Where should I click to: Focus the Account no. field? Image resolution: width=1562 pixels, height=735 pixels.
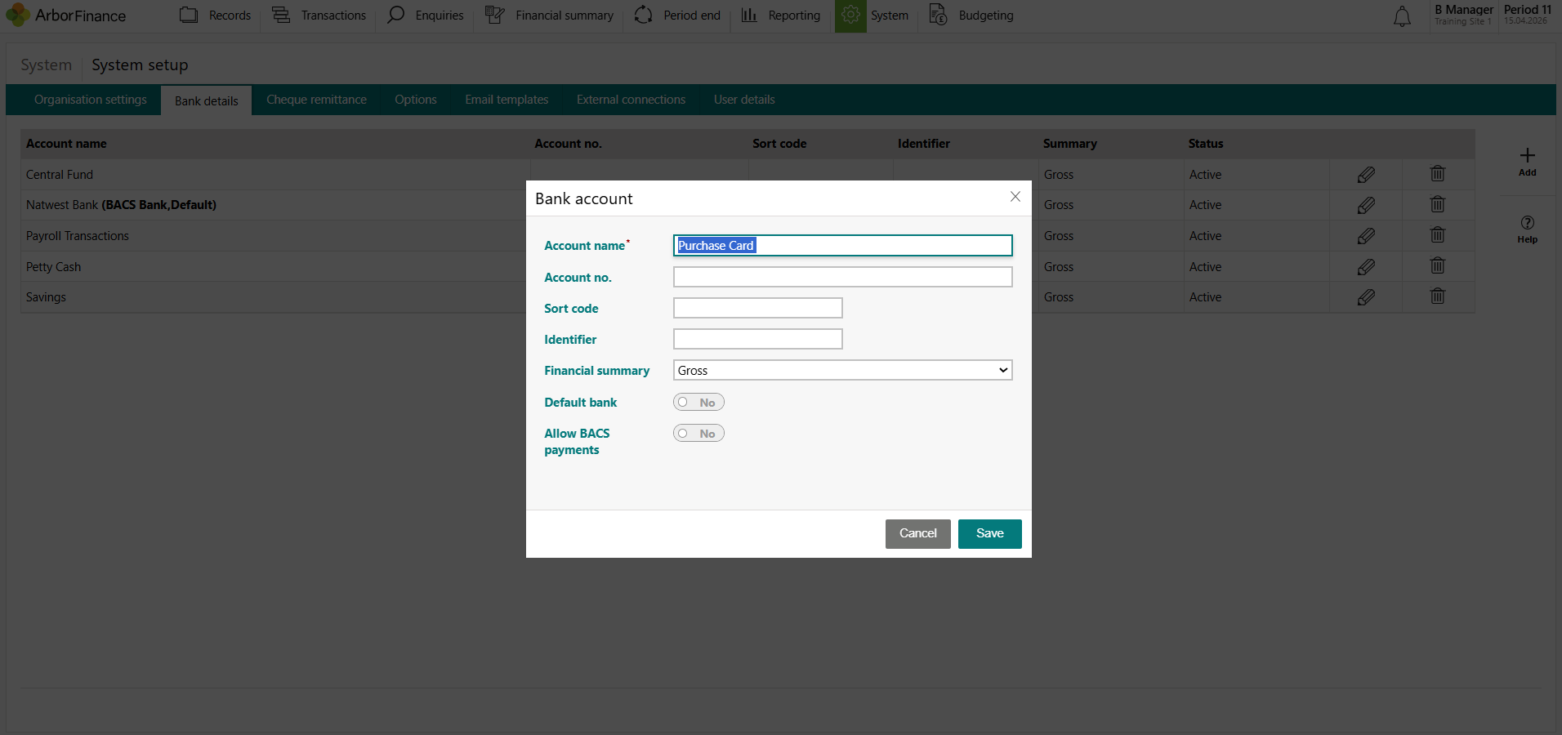coord(842,278)
